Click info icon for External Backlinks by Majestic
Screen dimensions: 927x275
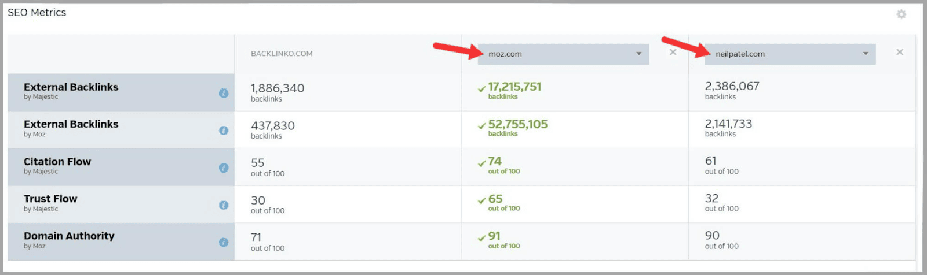[224, 93]
